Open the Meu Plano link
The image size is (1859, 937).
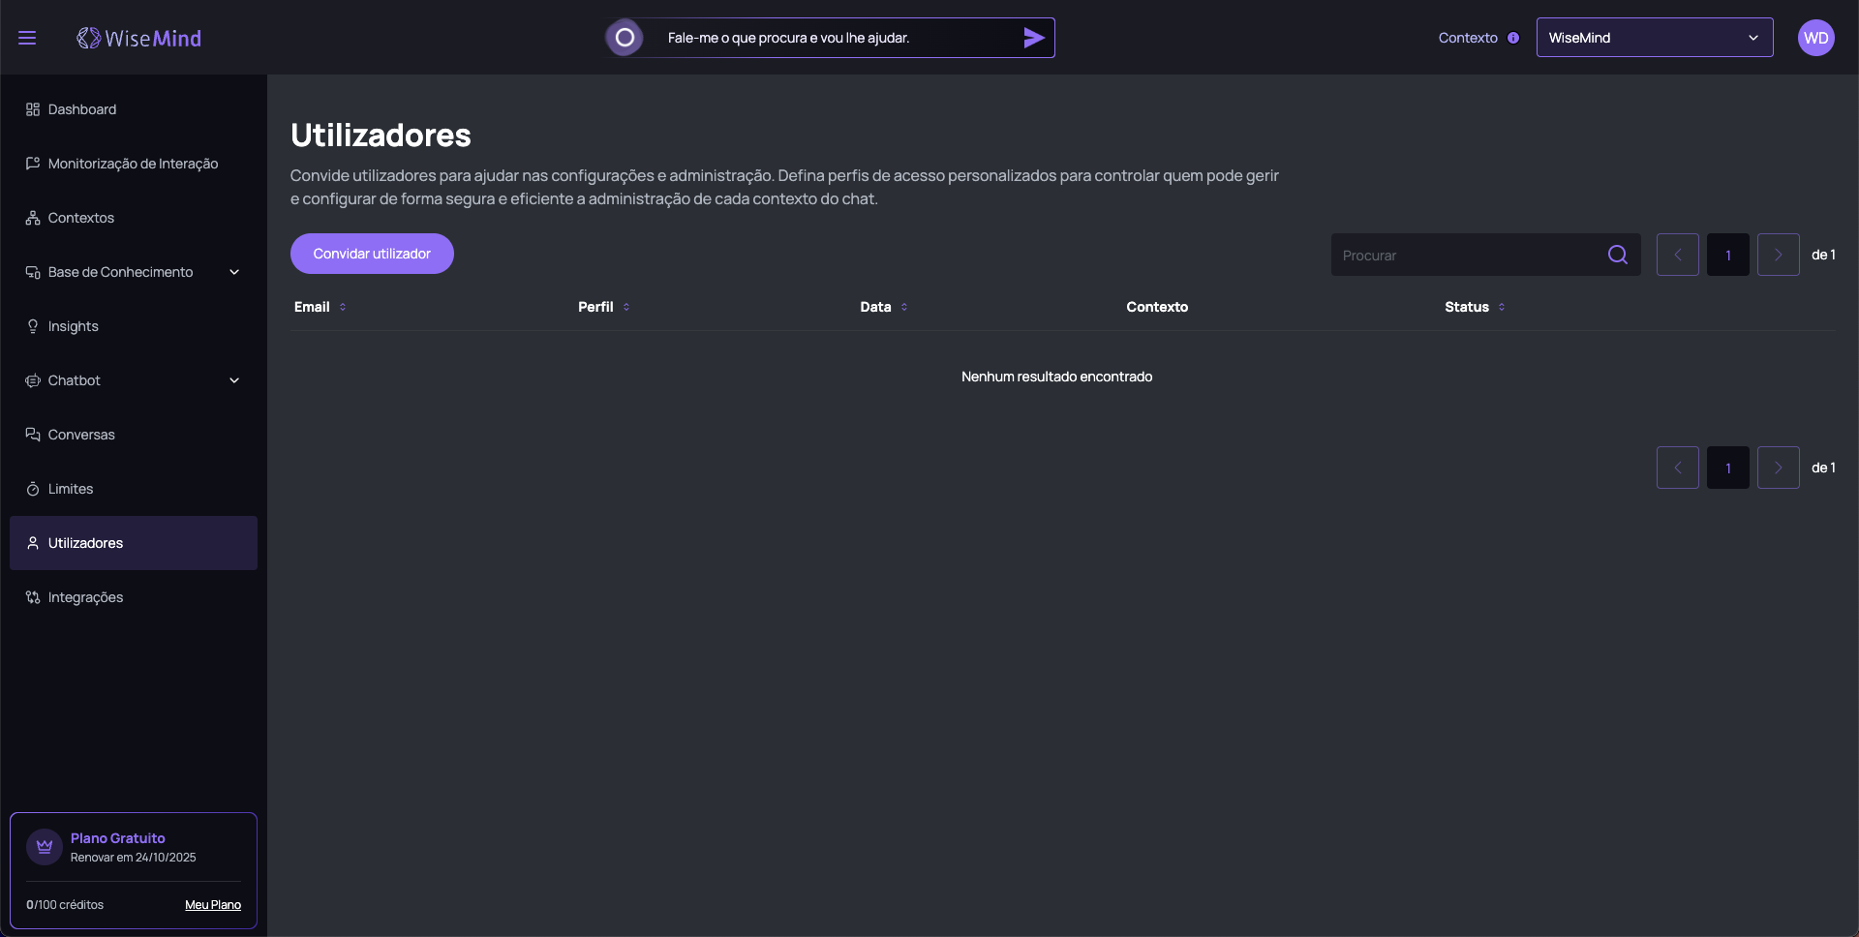[x=213, y=905]
